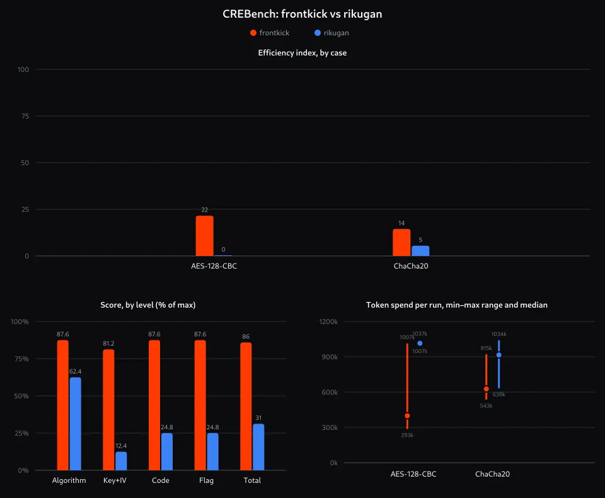Click the '50%' score axis tick label
The width and height of the screenshot is (605, 498).
pyautogui.click(x=21, y=396)
